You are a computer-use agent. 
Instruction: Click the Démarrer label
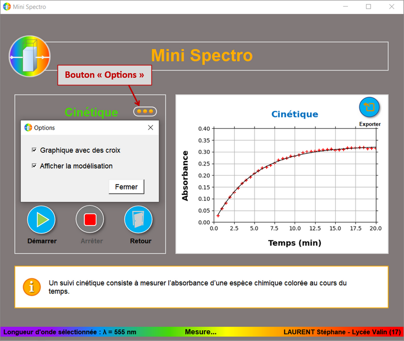(42, 241)
